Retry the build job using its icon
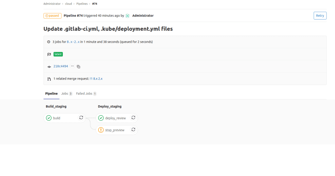 [x=81, y=118]
